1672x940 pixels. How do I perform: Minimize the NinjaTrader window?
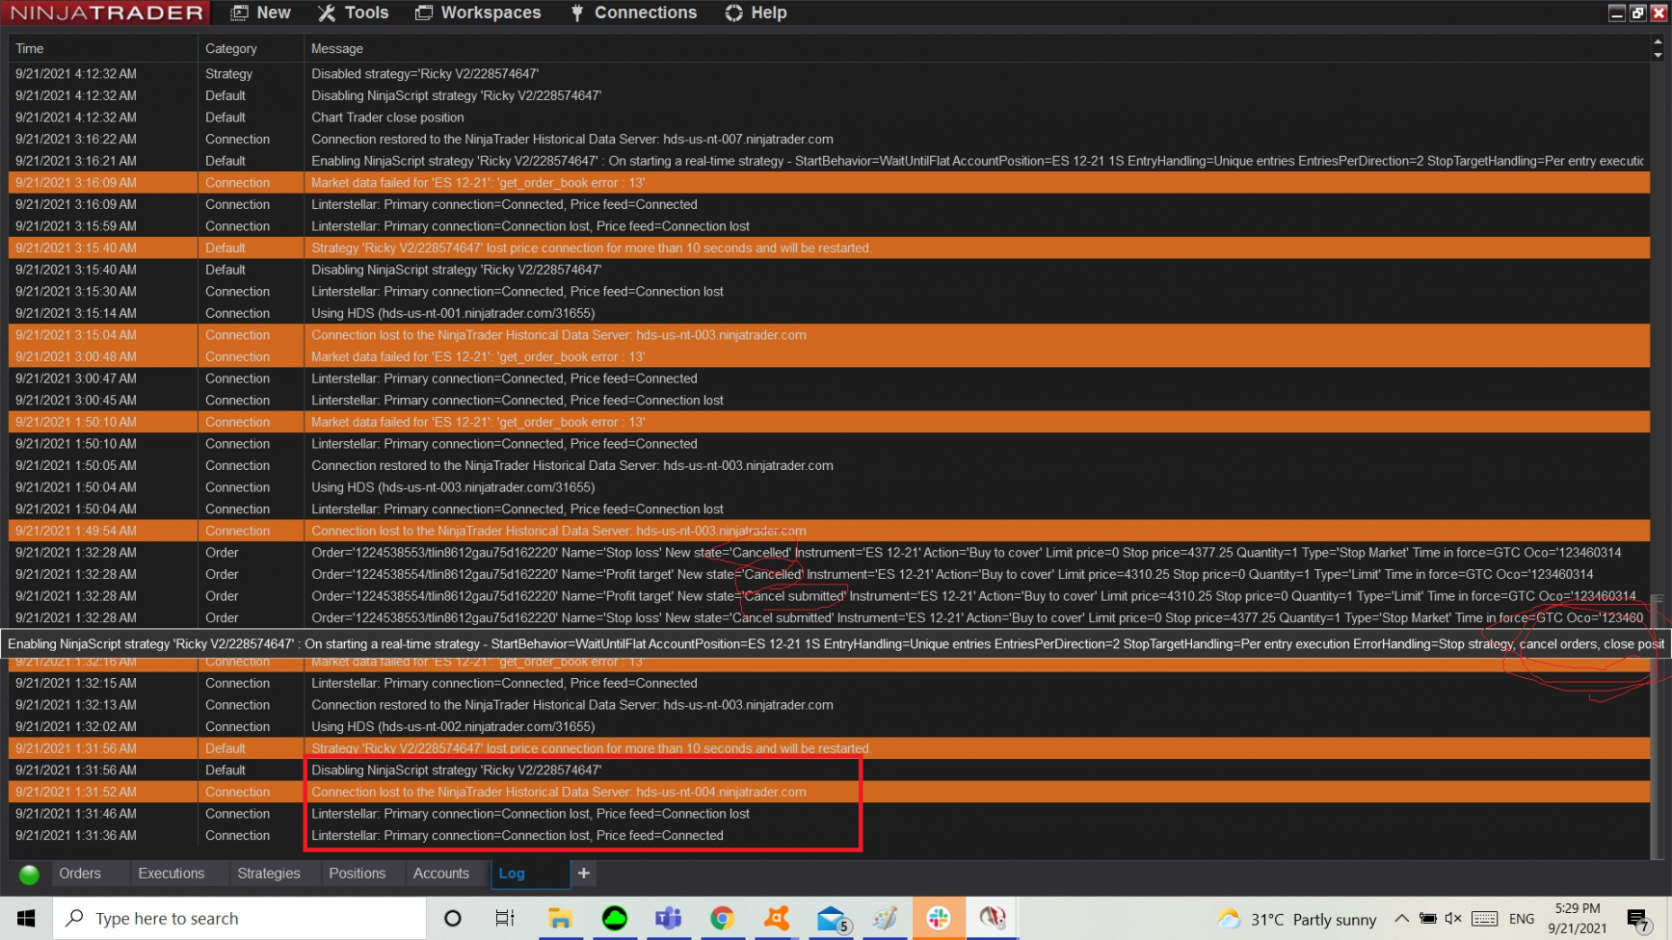pos(1617,13)
